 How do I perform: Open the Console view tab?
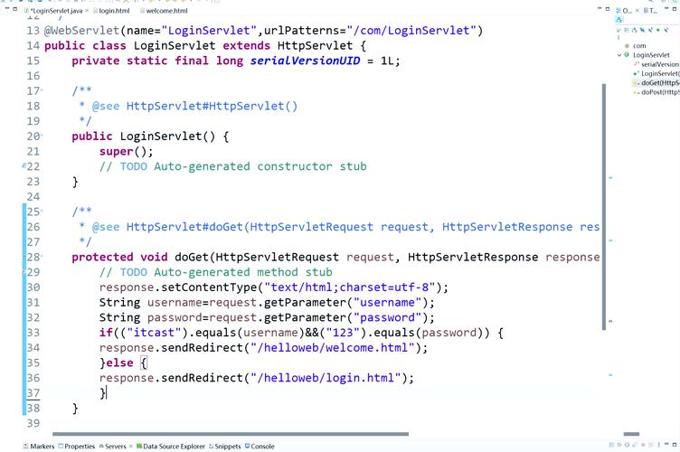pos(262,447)
